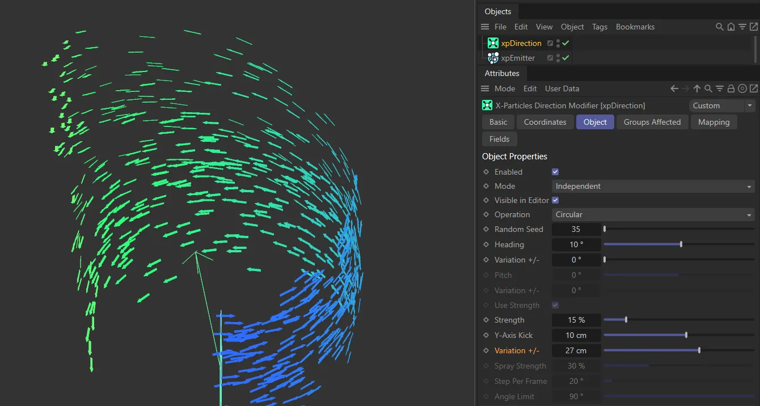The width and height of the screenshot is (760, 406).
Task: Click the home icon in the Objects panel
Action: (731, 26)
